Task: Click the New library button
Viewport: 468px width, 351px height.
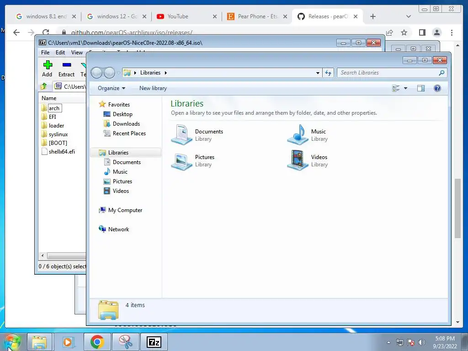Action: point(153,88)
